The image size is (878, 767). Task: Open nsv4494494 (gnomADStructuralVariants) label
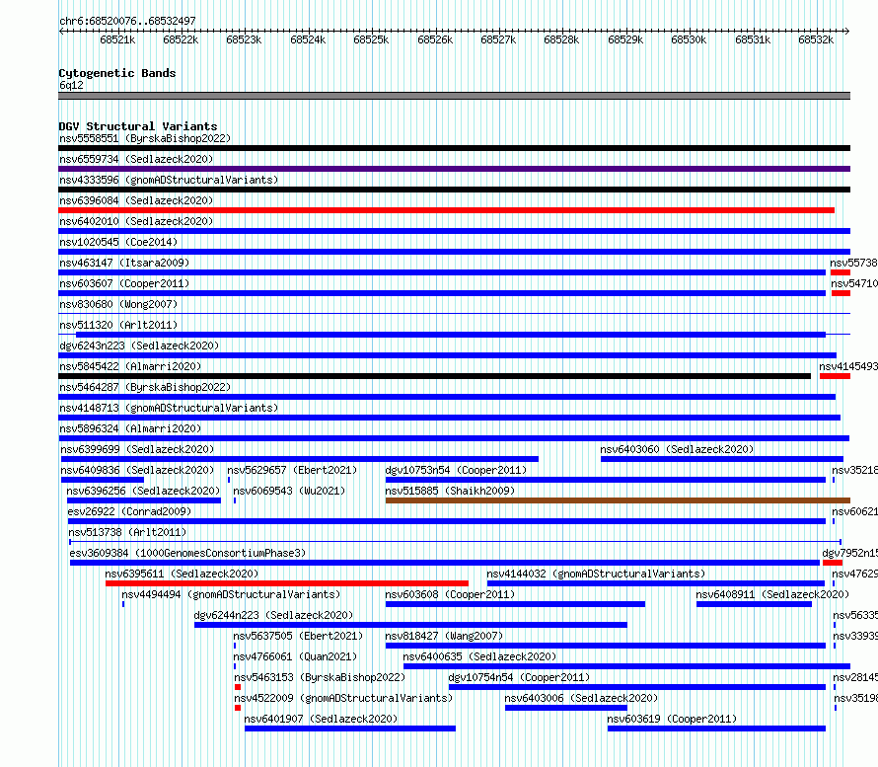231,594
